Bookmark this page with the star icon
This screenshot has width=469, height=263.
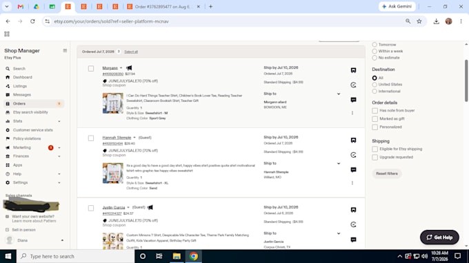pos(419,21)
